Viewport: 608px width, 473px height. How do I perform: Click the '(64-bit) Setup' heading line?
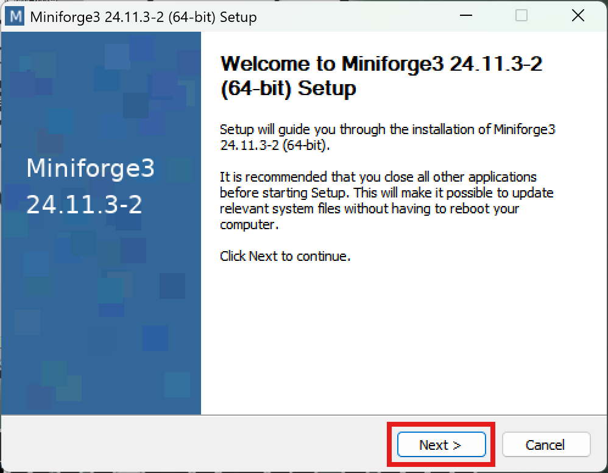[288, 88]
